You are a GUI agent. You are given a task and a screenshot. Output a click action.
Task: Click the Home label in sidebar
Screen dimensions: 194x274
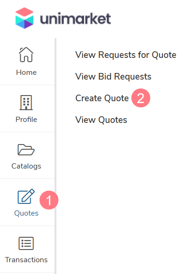(x=26, y=73)
